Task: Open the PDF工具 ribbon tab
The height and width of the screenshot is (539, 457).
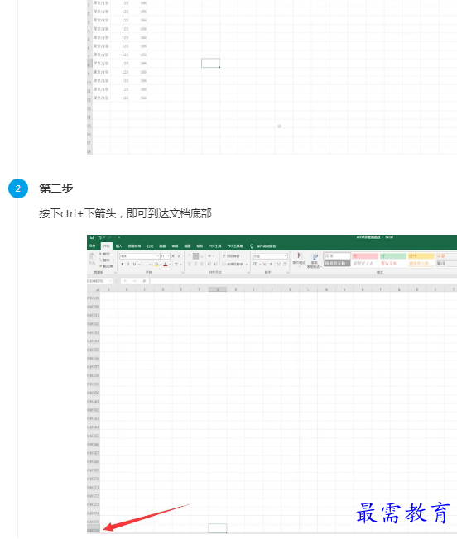Action: [x=215, y=246]
